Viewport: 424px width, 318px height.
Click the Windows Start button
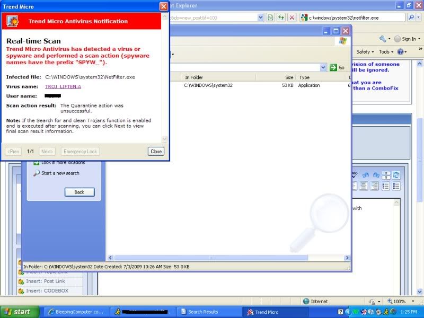[20, 312]
